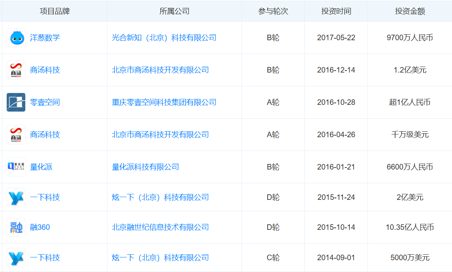This screenshot has height=272, width=452.
Task: Open 炫一下（北京）科技有限公司 link in 2亿美元 row
Action: pos(160,197)
